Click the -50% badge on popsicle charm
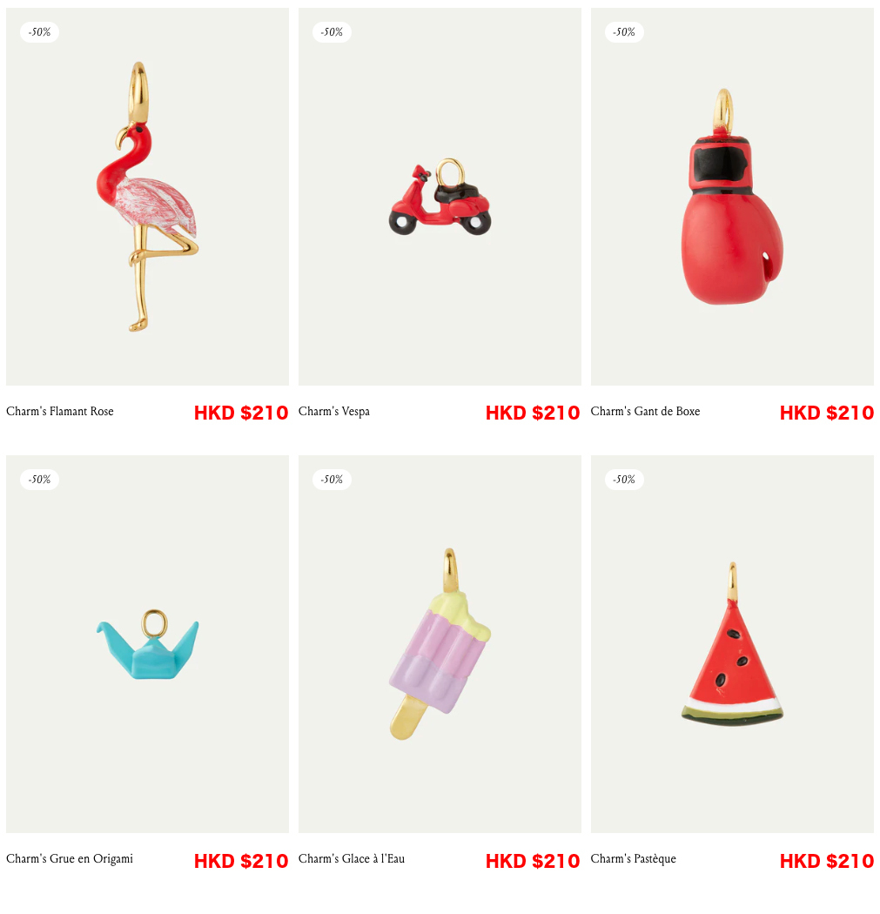This screenshot has width=880, height=914. coord(332,480)
